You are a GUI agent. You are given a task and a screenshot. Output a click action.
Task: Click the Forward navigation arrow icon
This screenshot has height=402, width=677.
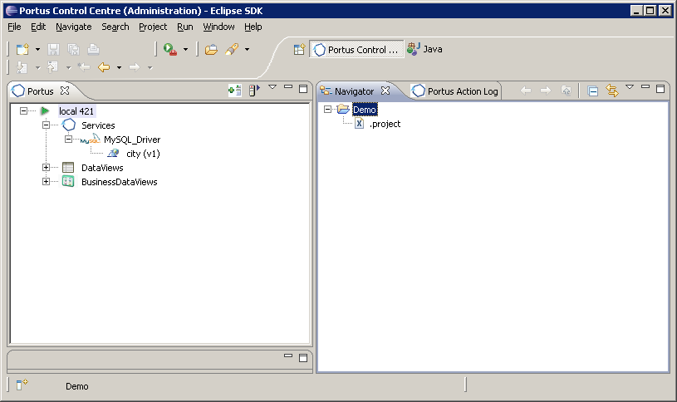click(135, 67)
